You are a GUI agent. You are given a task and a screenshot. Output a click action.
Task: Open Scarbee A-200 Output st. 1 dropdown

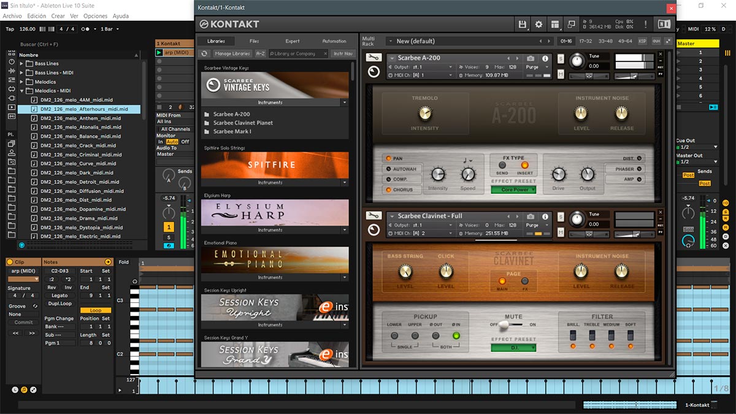click(421, 67)
